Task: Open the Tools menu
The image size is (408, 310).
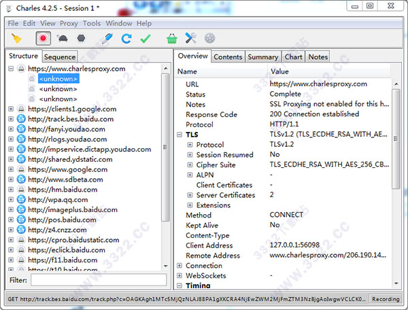Action: tap(92, 23)
